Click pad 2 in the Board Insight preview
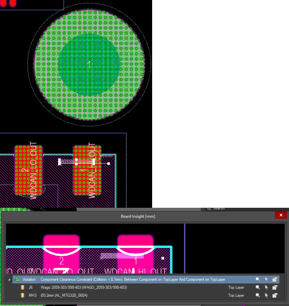Image resolution: width=289 pixels, height=306 pixels. tap(61, 252)
